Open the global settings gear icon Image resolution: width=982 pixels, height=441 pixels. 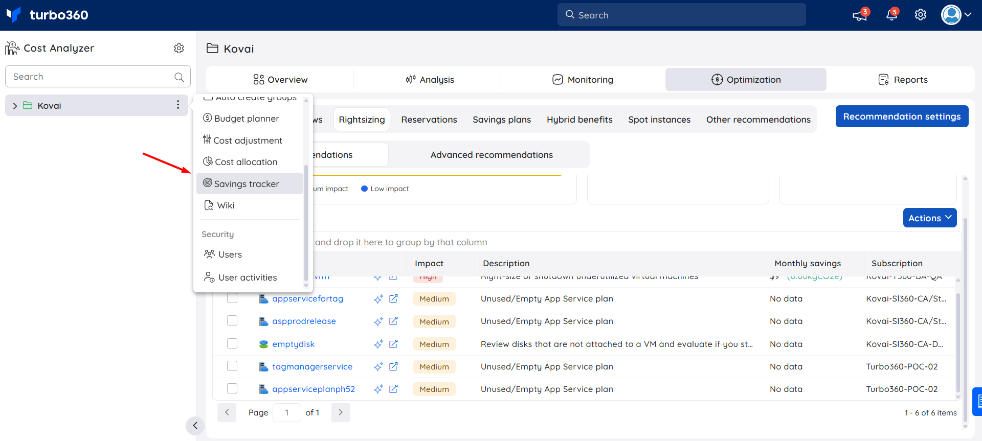[921, 15]
